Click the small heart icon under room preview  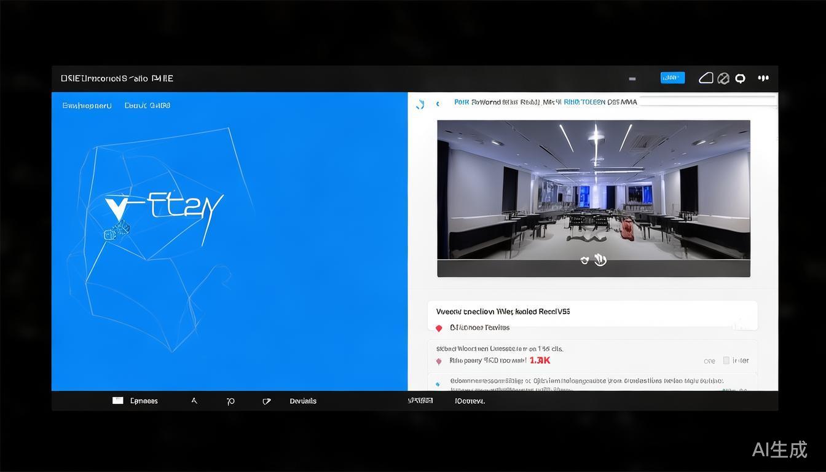click(584, 261)
